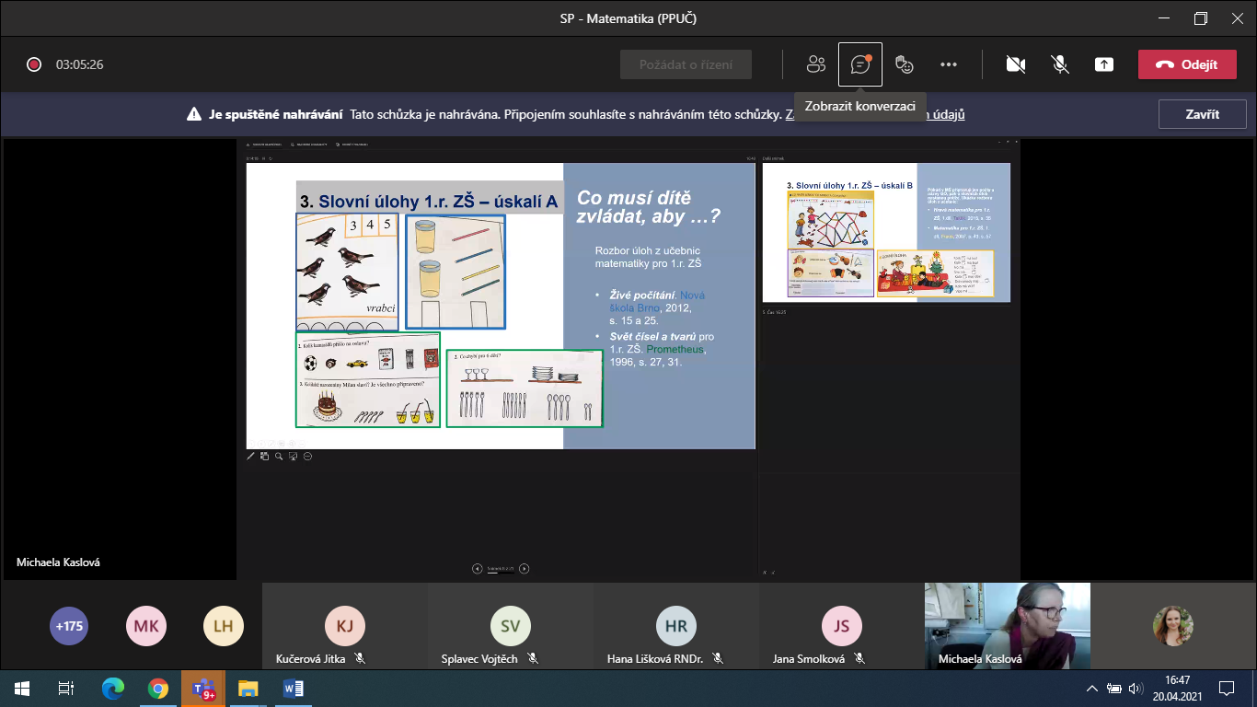Go to the previous slide in the presentation
Screen dimensions: 1257x707
(478, 569)
